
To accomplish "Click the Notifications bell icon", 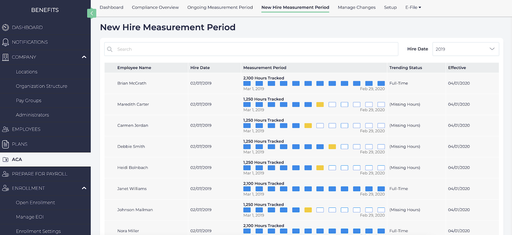I will [x=5, y=42].
